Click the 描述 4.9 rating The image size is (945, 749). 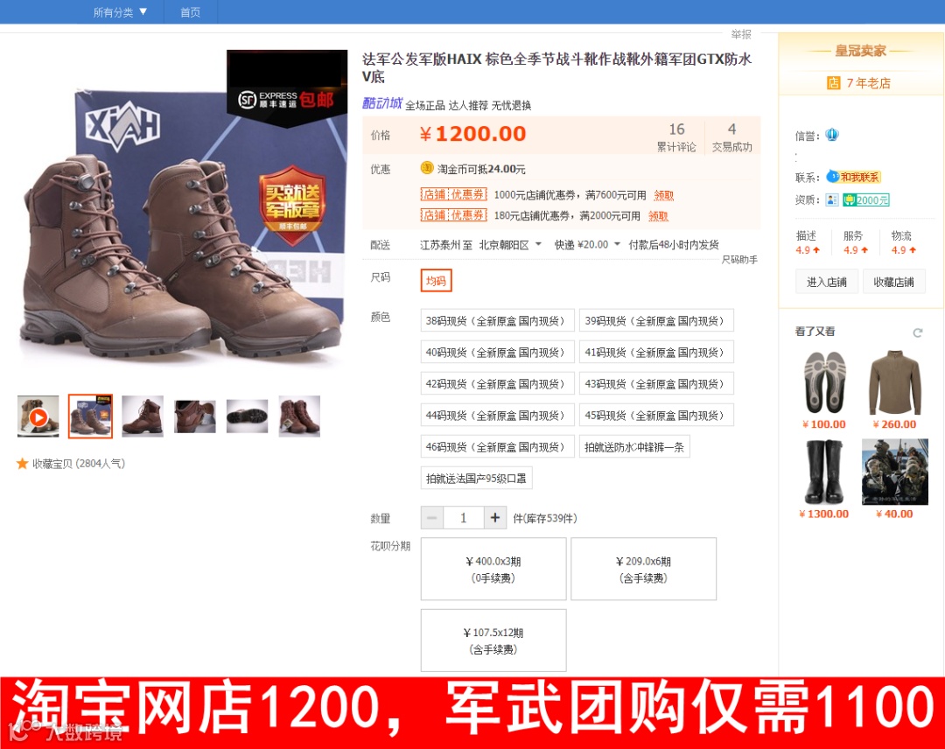[x=808, y=242]
